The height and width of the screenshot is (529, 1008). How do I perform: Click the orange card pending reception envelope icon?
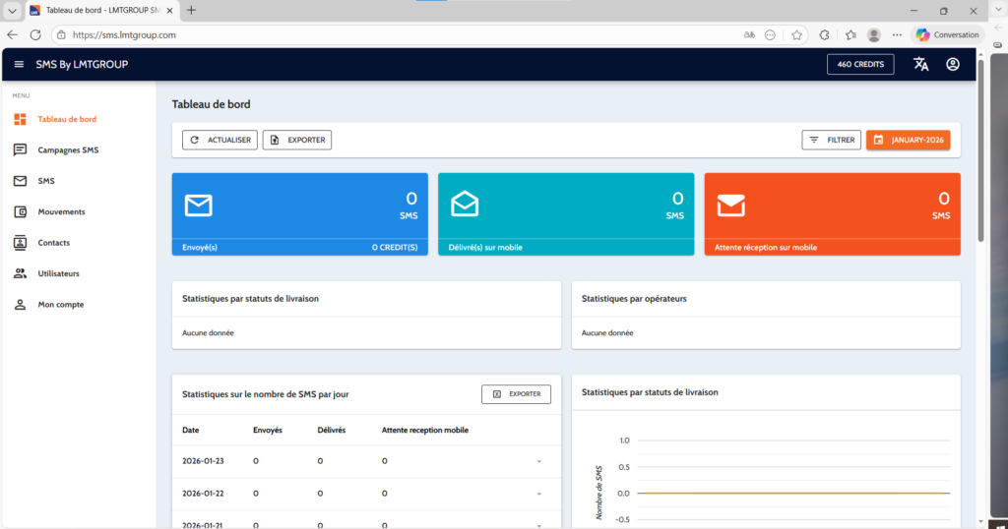[730, 205]
